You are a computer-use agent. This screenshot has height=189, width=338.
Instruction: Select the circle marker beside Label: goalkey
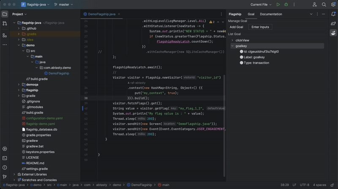(x=241, y=57)
